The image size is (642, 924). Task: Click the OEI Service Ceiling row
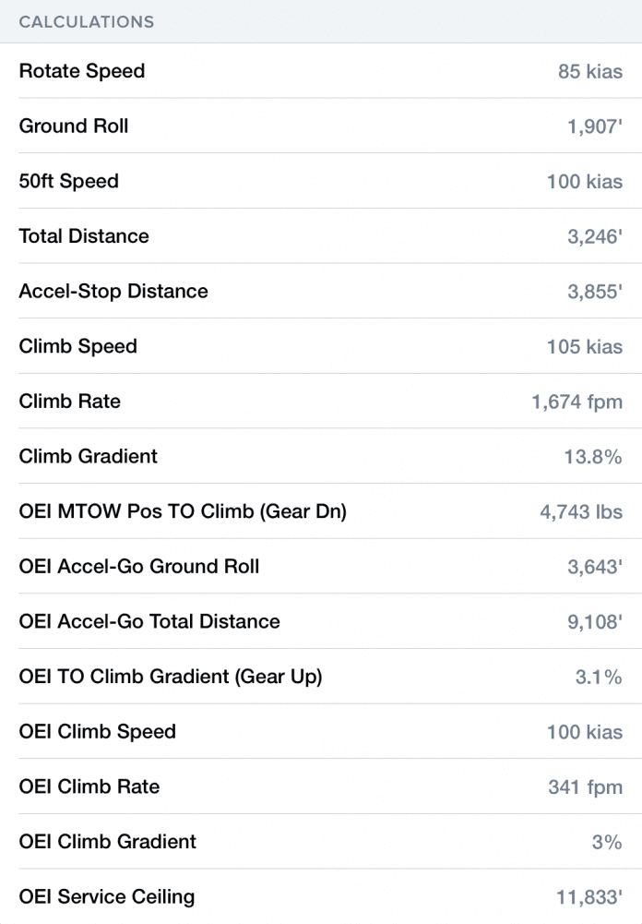(321, 896)
